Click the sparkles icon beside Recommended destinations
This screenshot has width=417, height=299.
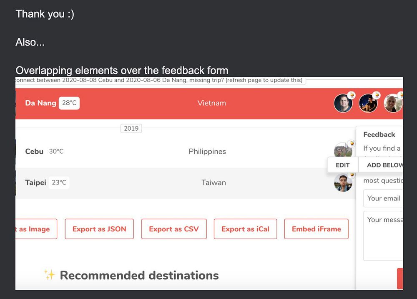pos(50,274)
